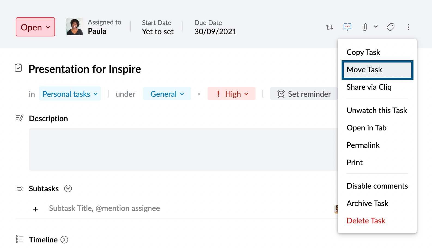Click the task clipboard icon beside title
This screenshot has height=250, width=432.
point(18,68)
